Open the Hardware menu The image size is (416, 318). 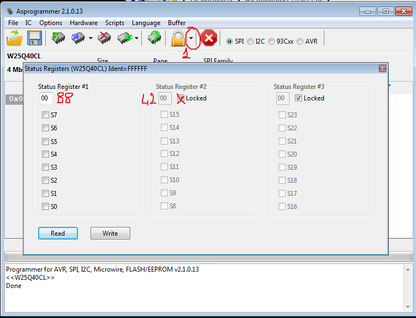pyautogui.click(x=83, y=23)
